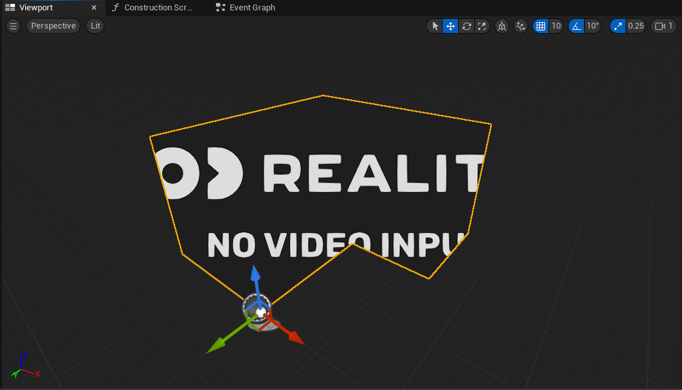Select the Rotate tool
The height and width of the screenshot is (390, 682).
467,26
